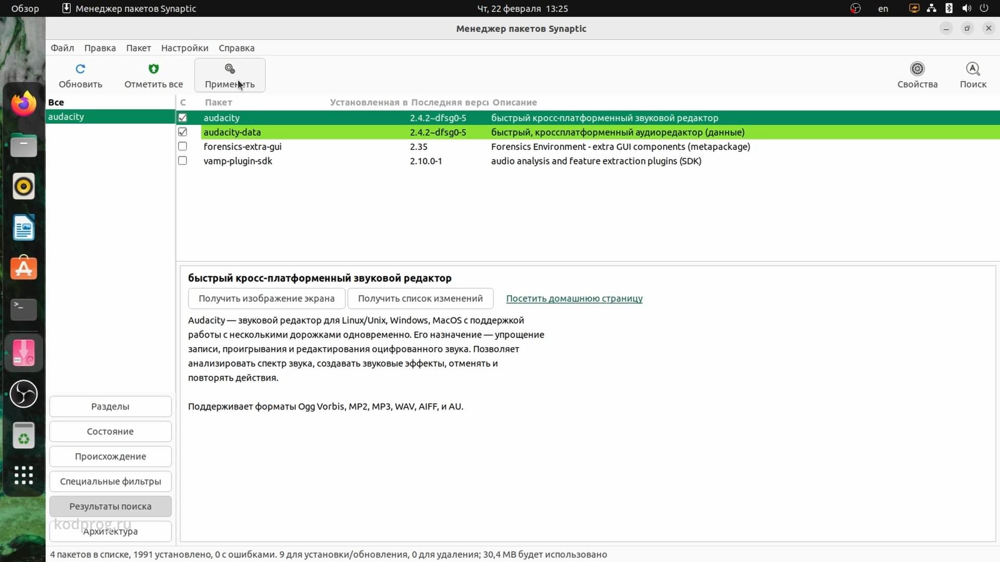Sort by Описание column header
This screenshot has width=1000, height=562.
click(515, 103)
